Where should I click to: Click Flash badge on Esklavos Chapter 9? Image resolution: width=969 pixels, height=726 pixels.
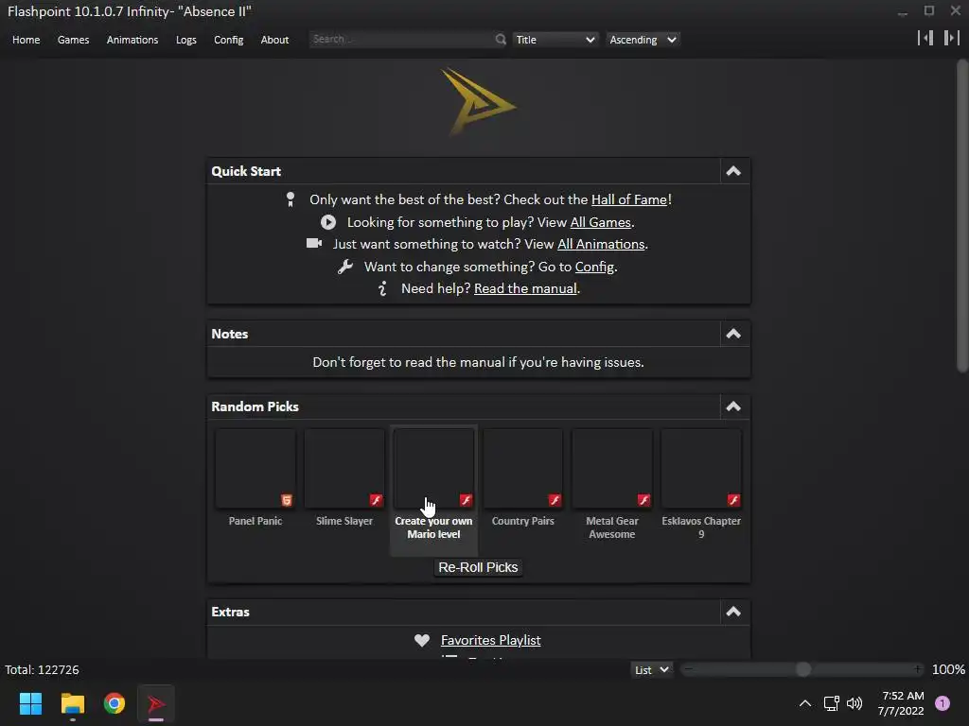(733, 500)
